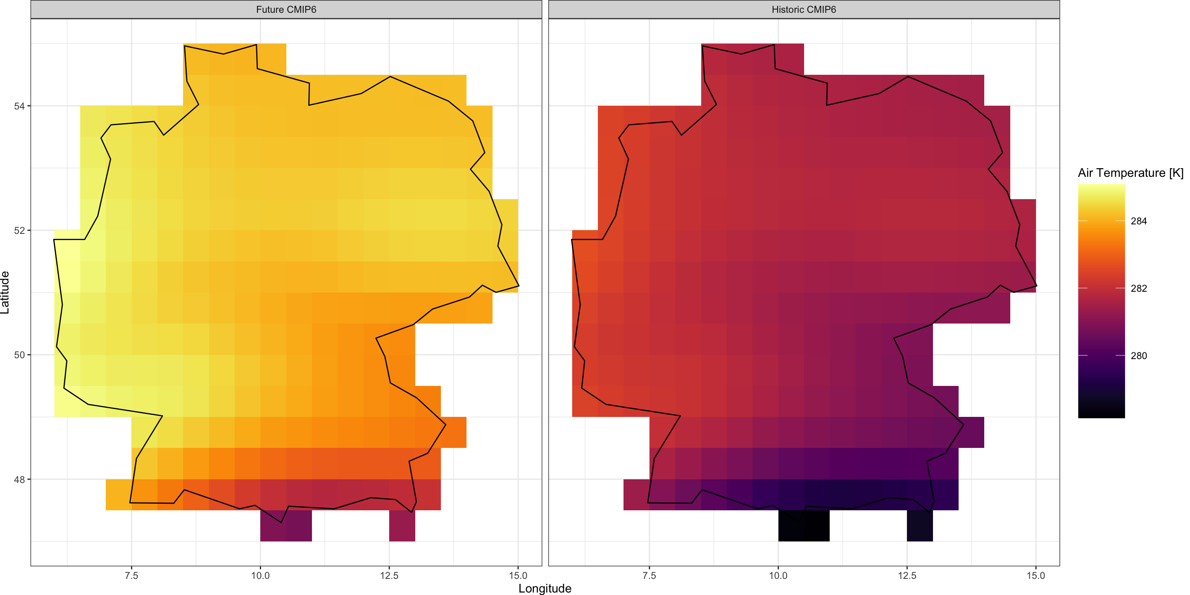Click the Future CMIP6 panel header
The width and height of the screenshot is (1190, 595).
pyautogui.click(x=286, y=9)
